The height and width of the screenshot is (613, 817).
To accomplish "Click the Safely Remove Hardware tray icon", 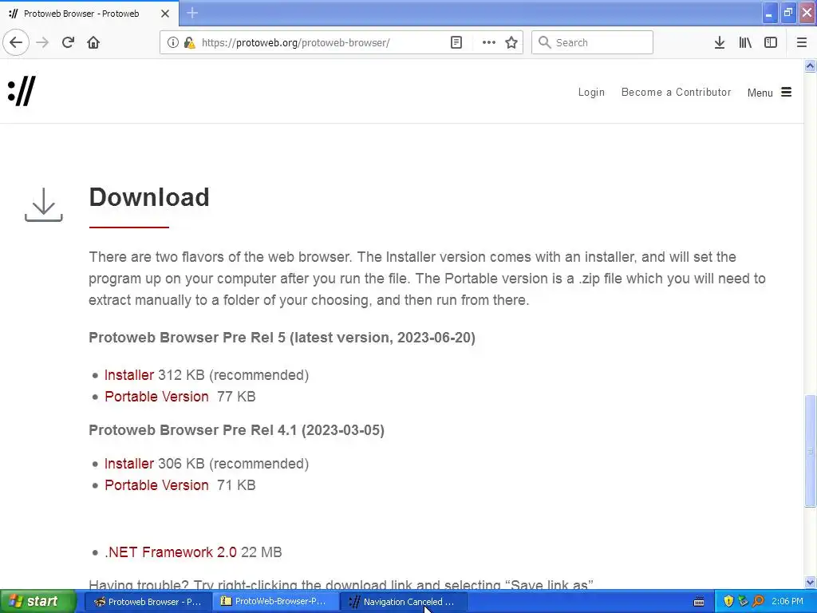I will [743, 602].
